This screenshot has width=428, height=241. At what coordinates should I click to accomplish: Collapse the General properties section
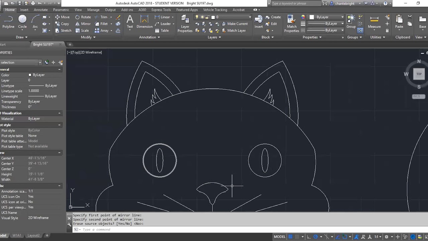click(59, 70)
